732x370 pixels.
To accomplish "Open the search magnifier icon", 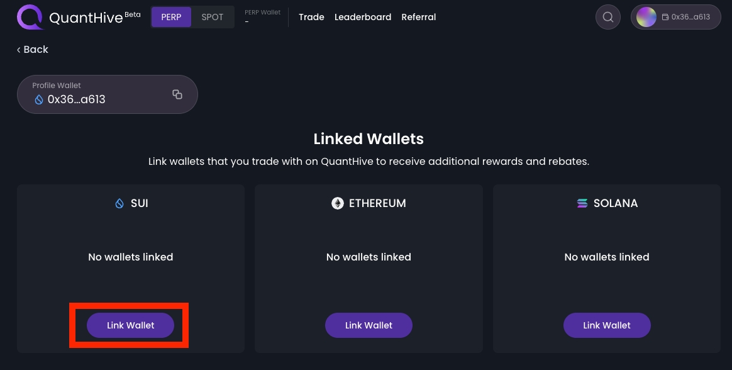I will [x=607, y=17].
